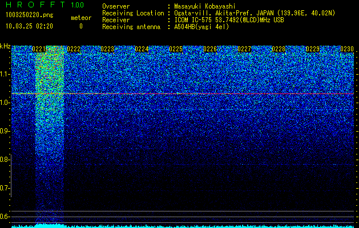Screen dimensions: 359x228
Task: Click the kHz axis unit label
Action: pyautogui.click(x=5, y=46)
